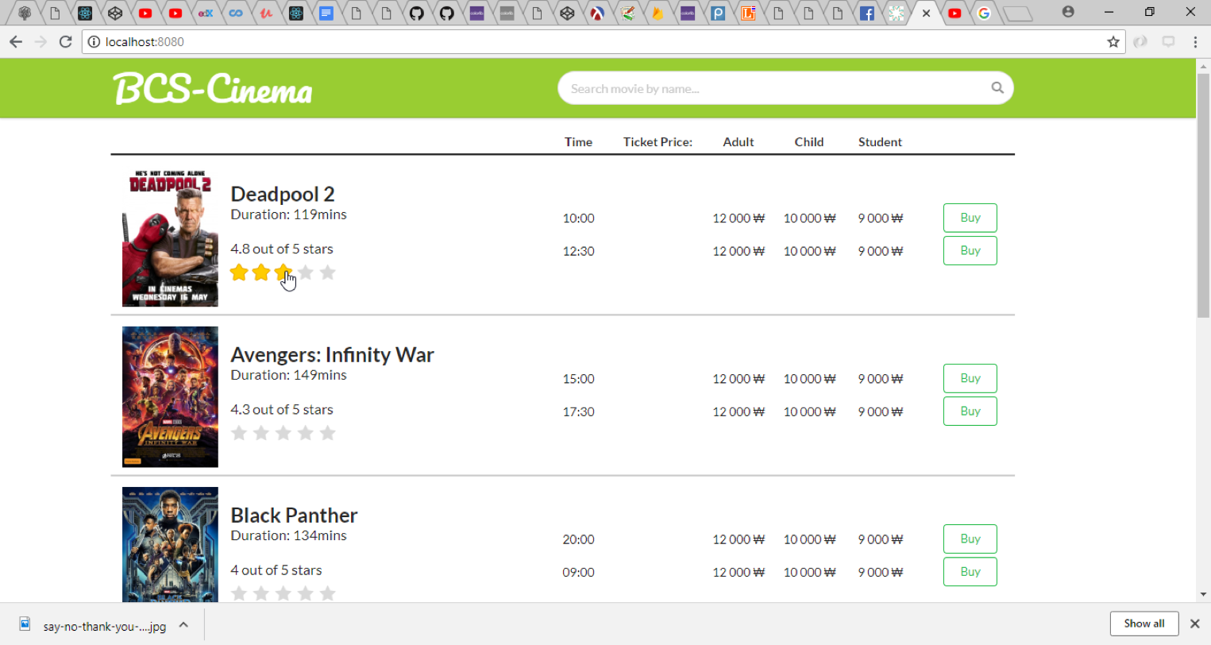1211x645 pixels.
Task: Click the Deadpool 2 poster thumbnail
Action: pyautogui.click(x=170, y=238)
